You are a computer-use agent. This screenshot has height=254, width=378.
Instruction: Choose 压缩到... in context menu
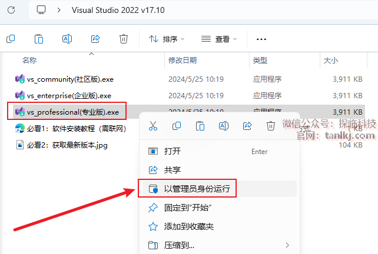(220, 245)
